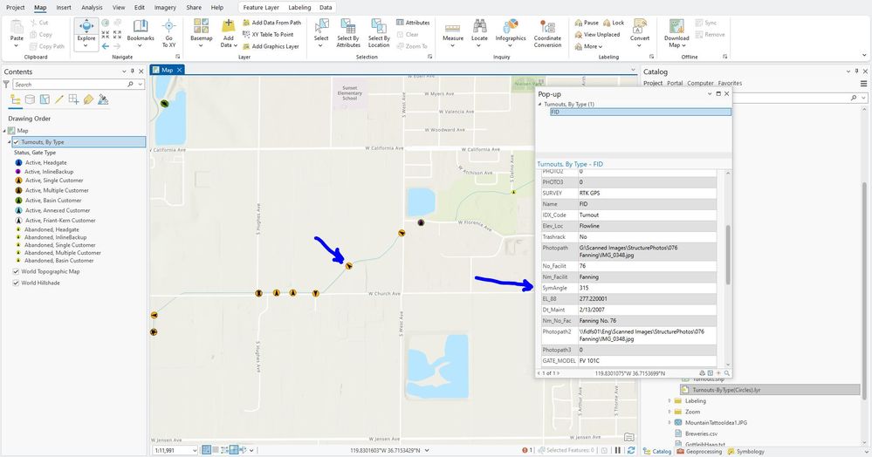The width and height of the screenshot is (872, 457).
Task: Open Coordinate Conversion
Action: [x=547, y=33]
